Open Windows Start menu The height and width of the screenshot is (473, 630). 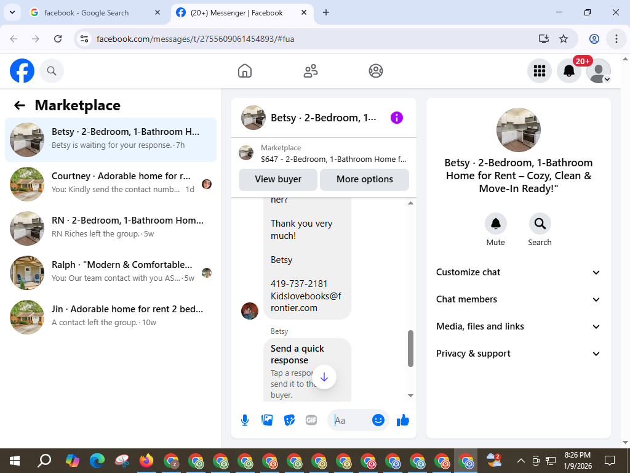click(15, 461)
